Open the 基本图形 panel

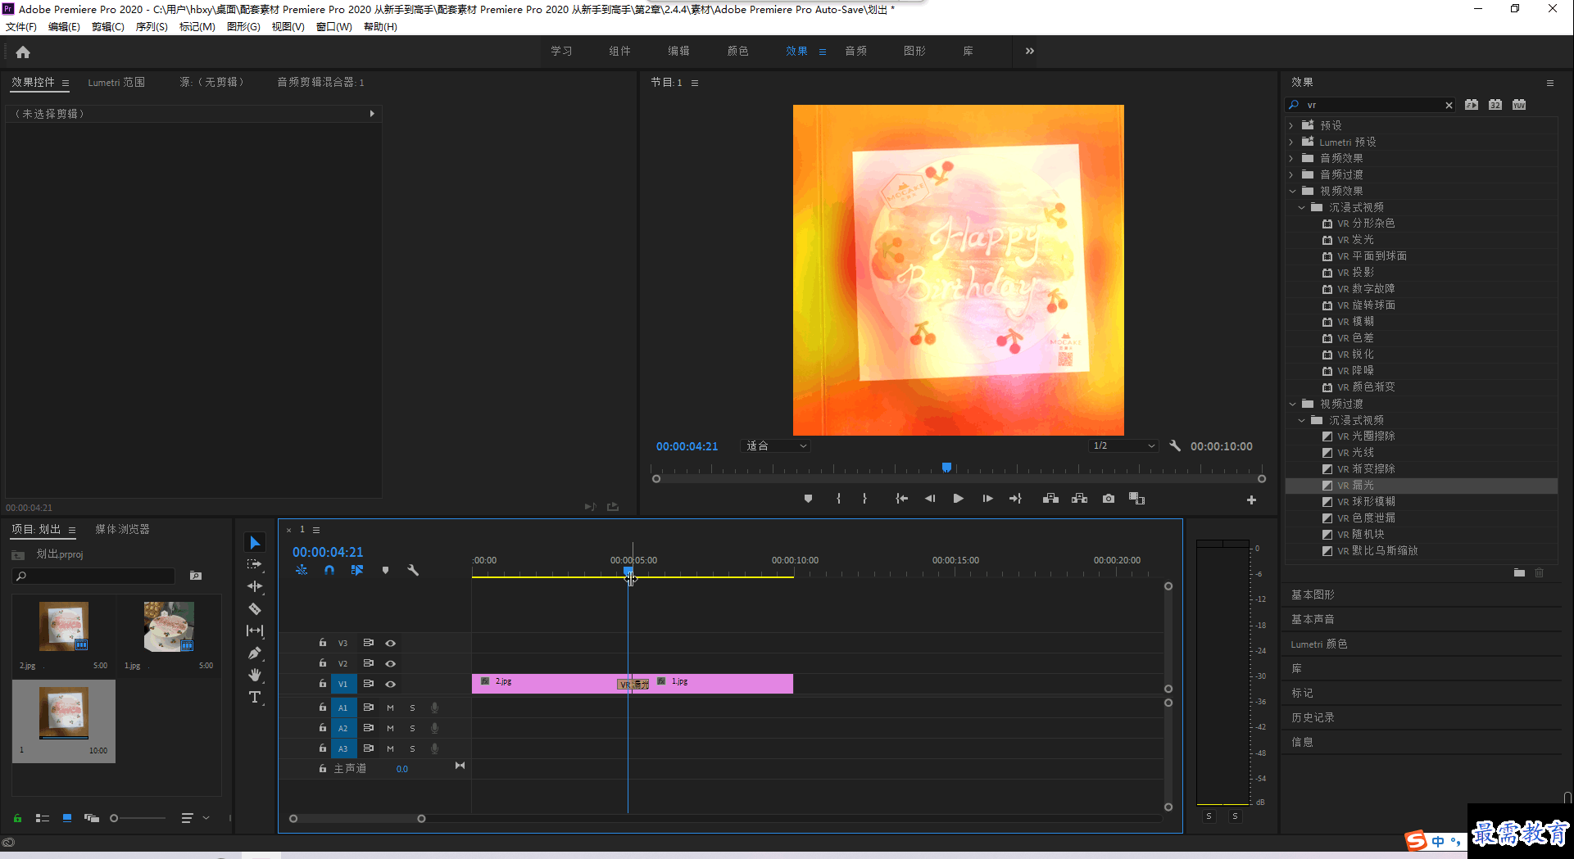[x=1313, y=595]
